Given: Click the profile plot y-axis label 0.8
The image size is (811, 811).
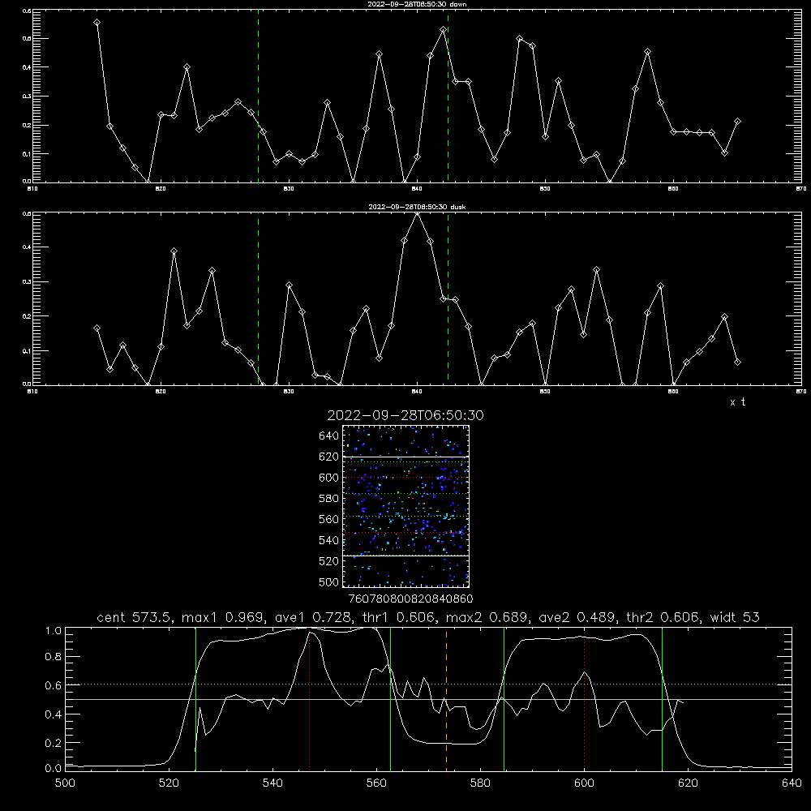Looking at the screenshot, I should coord(54,657).
